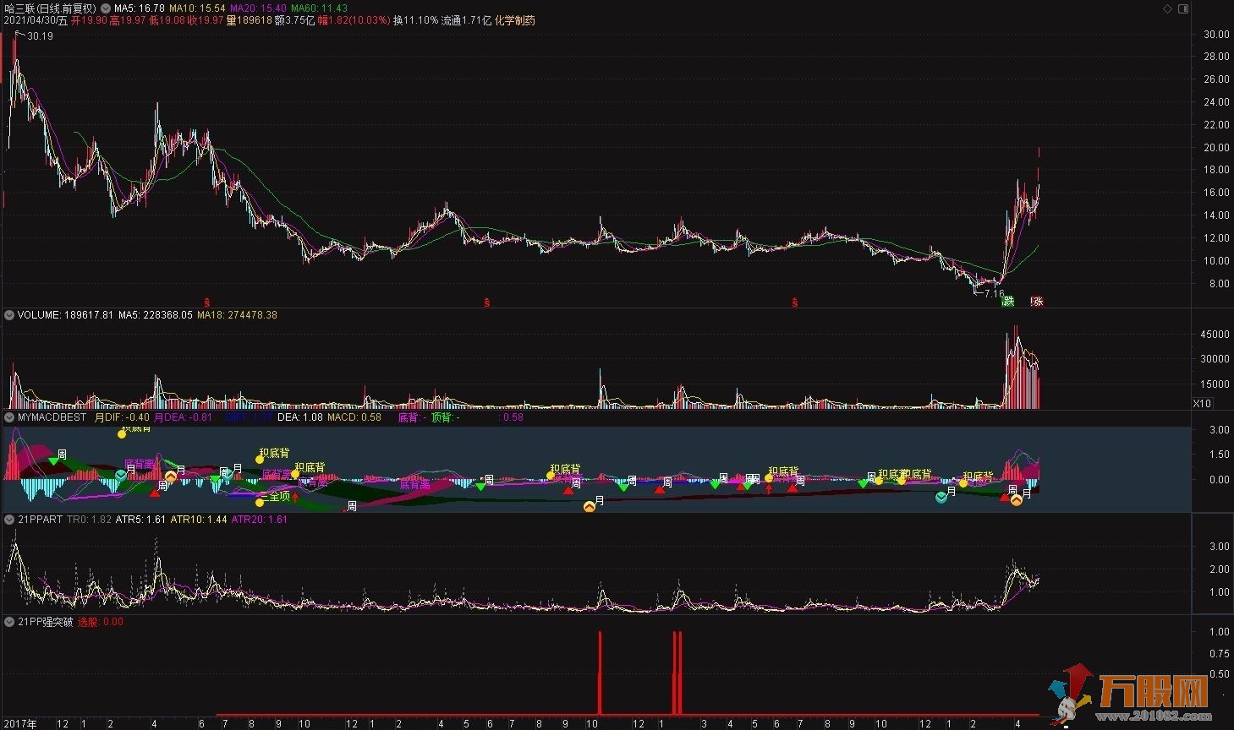
Task: Expand the 21PPART indicator menu arrow
Action: click(x=9, y=520)
